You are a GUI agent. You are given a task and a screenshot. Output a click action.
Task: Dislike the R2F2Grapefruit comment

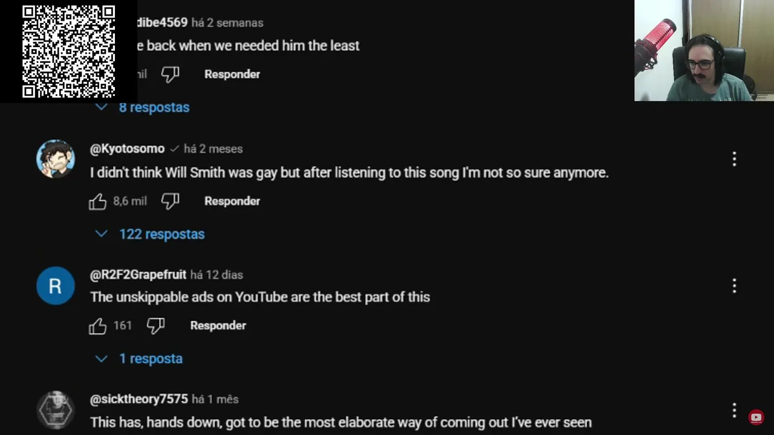point(155,326)
